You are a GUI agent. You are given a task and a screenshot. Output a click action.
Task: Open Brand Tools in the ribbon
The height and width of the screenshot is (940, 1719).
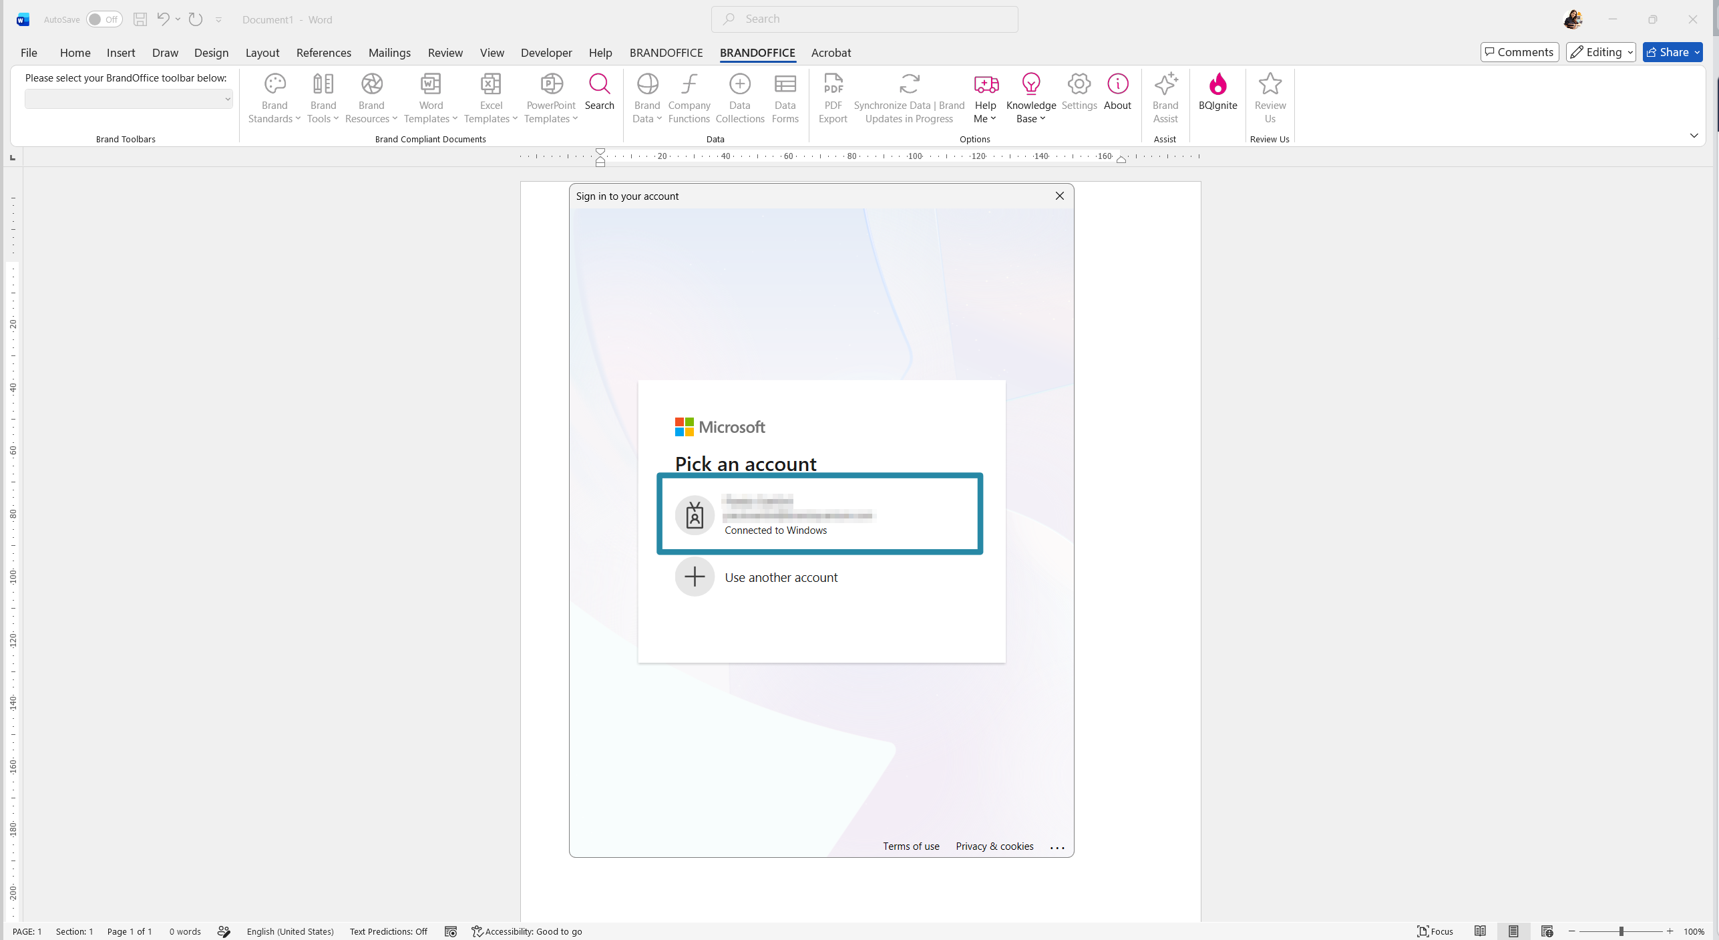323,98
